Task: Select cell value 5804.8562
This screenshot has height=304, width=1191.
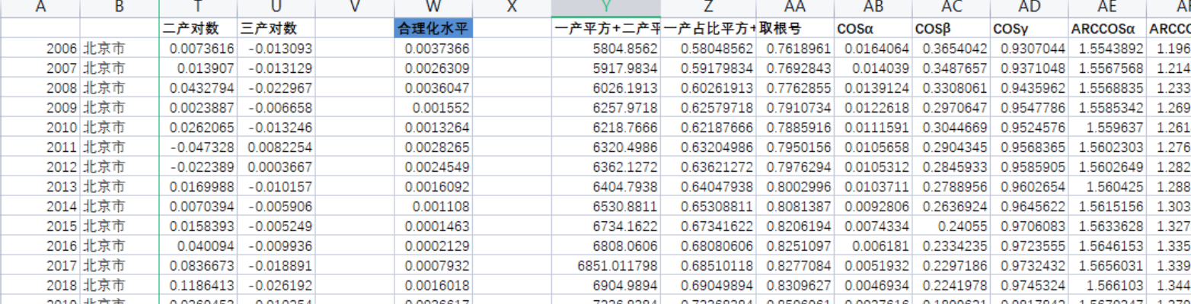Action: coord(606,49)
